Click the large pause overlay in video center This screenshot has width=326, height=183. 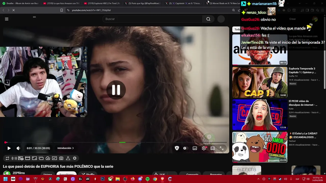pos(116,90)
